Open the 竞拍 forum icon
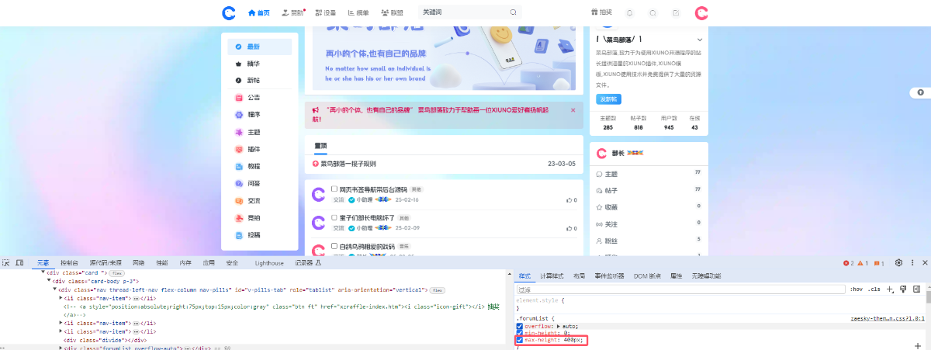This screenshot has width=931, height=350. 239,217
